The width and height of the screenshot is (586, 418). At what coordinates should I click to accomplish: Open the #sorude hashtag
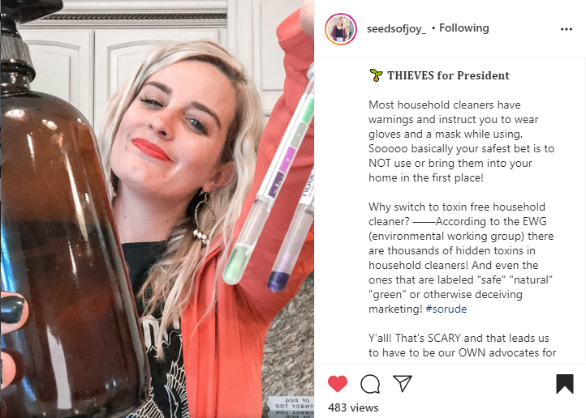click(x=446, y=309)
